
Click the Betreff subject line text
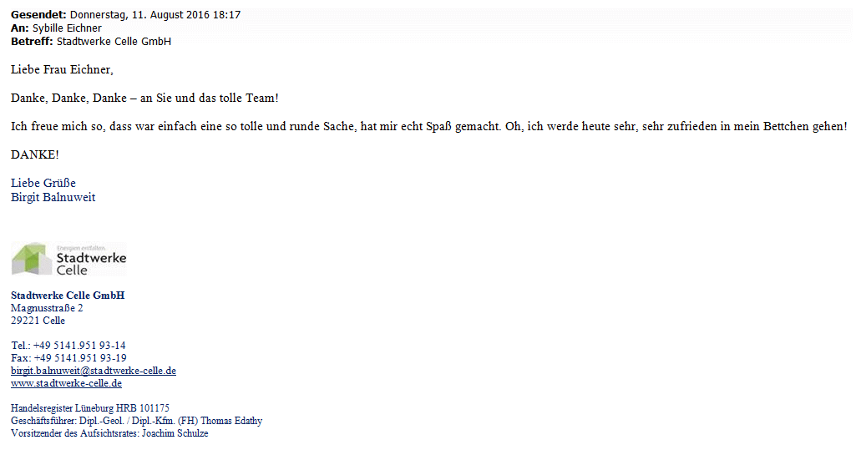(90, 41)
